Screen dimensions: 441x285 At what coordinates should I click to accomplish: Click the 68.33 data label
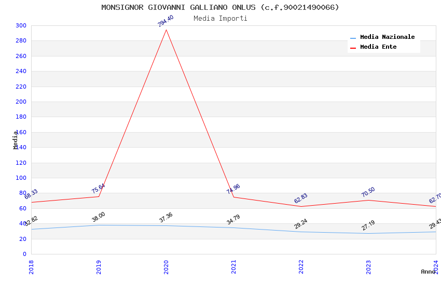(x=31, y=194)
